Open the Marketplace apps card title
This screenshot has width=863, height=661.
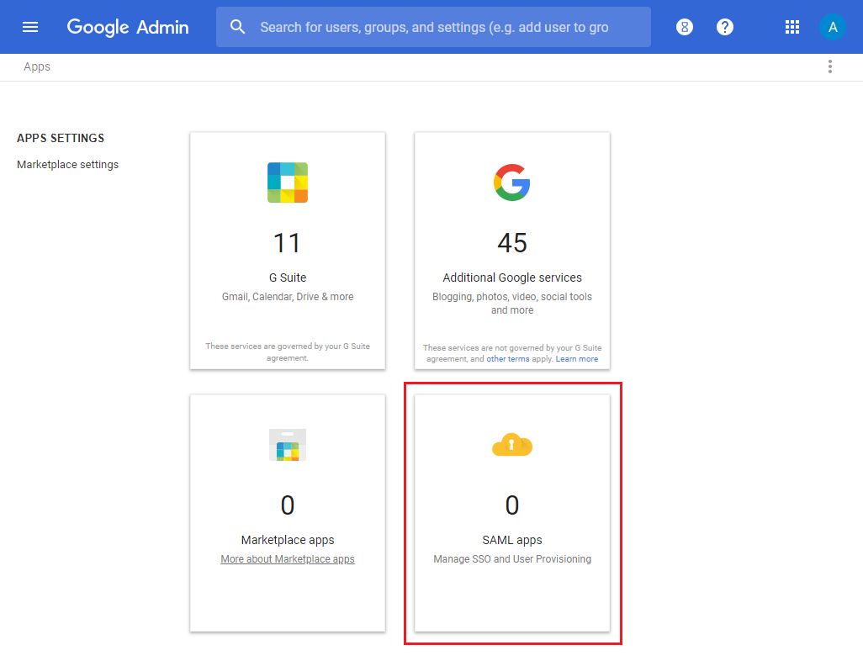[288, 540]
